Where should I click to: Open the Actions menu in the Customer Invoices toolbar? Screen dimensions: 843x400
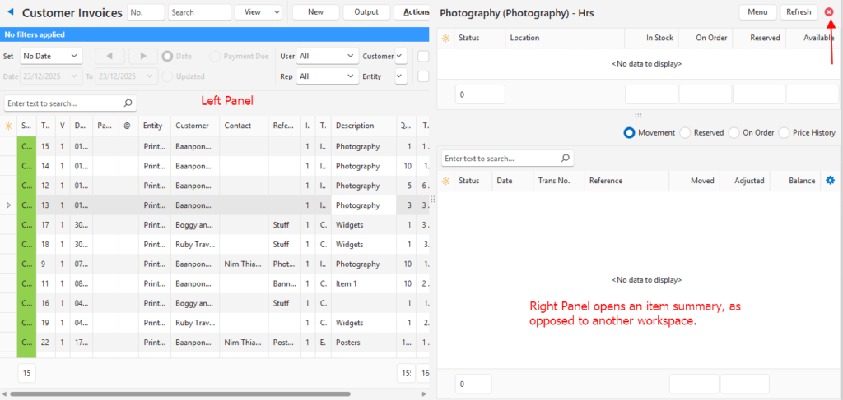point(416,12)
